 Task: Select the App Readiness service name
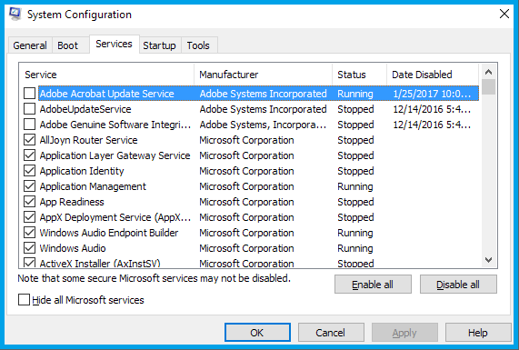[72, 202]
